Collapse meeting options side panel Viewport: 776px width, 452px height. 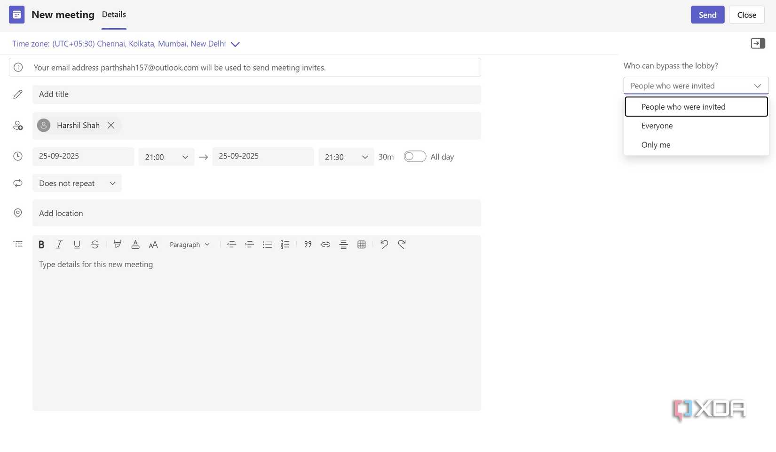tap(758, 44)
